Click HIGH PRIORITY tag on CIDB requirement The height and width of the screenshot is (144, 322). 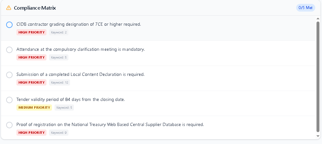[31, 32]
